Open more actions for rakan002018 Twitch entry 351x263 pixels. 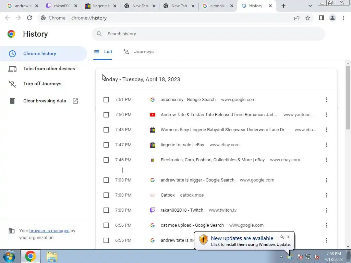coord(327,210)
